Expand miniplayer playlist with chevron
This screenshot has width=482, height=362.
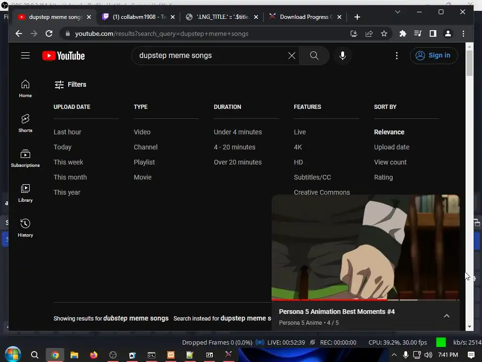pos(447,316)
